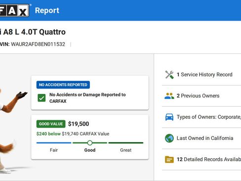Click the previous owners people icon
This screenshot has width=241, height=181.
point(169,96)
